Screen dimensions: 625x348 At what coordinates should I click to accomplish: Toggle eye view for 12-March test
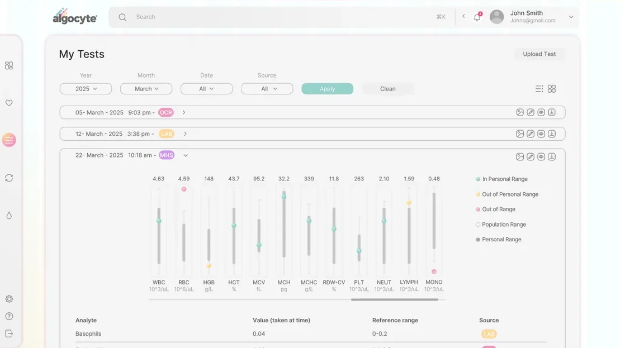click(541, 134)
